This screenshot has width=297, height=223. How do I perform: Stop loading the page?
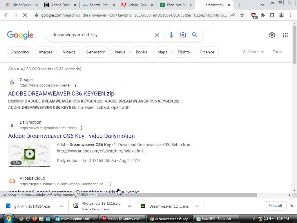(25, 15)
